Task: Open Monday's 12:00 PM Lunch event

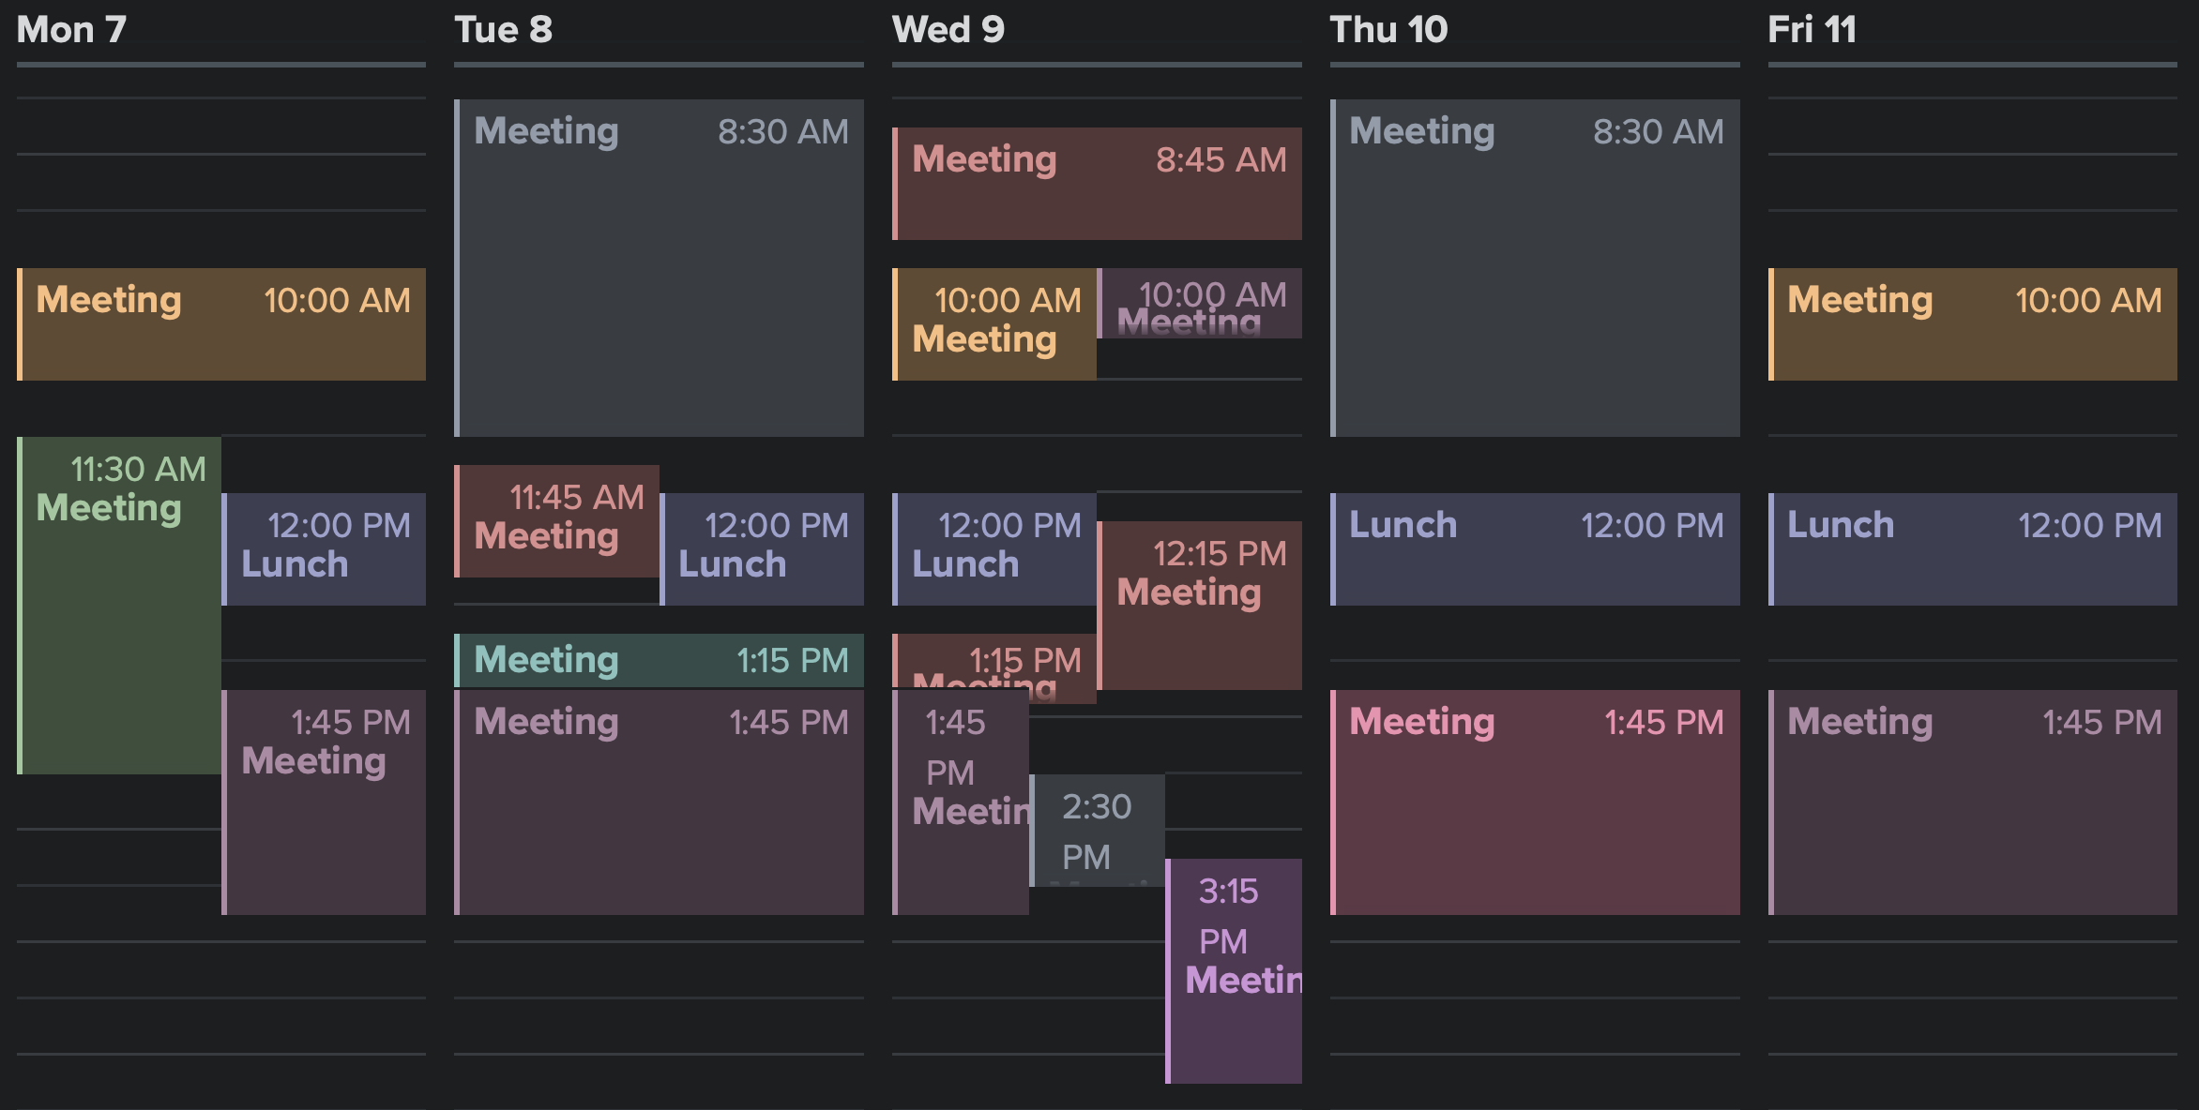Action: pos(325,549)
